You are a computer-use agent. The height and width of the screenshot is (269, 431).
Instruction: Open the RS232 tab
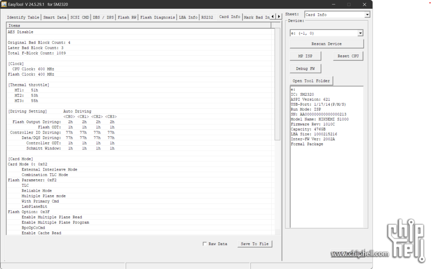click(x=207, y=17)
